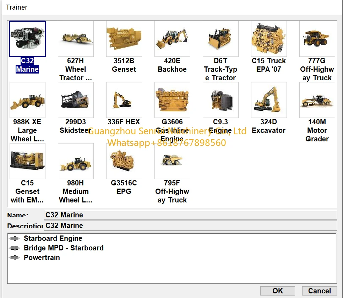Pick the D6T Track-Type Tractor icon
This screenshot has width=343, height=298.
pos(220,39)
